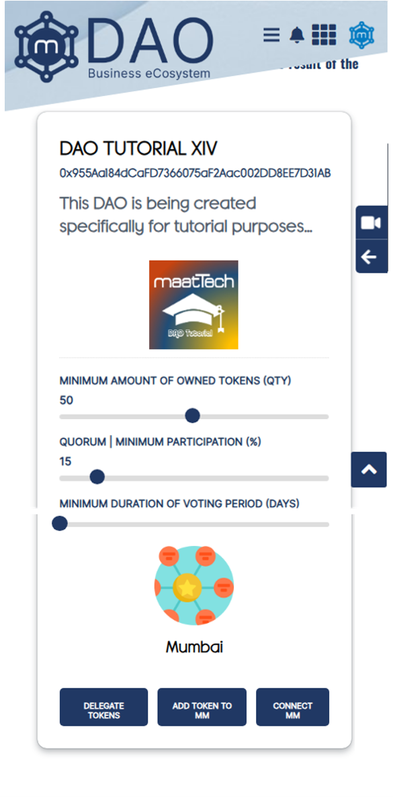Viewport: 393px width, 797px height.
Task: Open the apps grid icon
Action: (x=324, y=35)
